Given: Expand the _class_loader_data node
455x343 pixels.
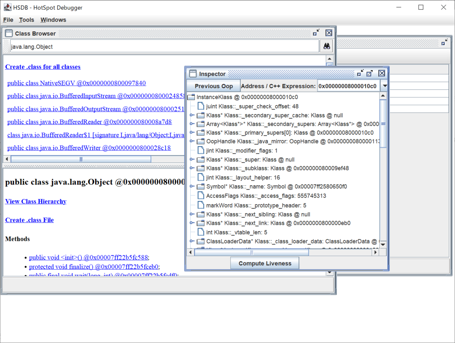Looking at the screenshot, I should coord(192,241).
